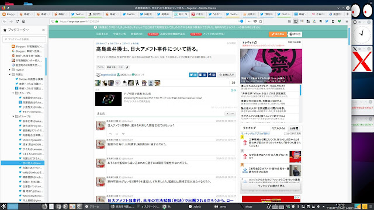The width and height of the screenshot is (374, 210).
Task: Open the pink curry featured thumbnail
Action: click(271, 66)
